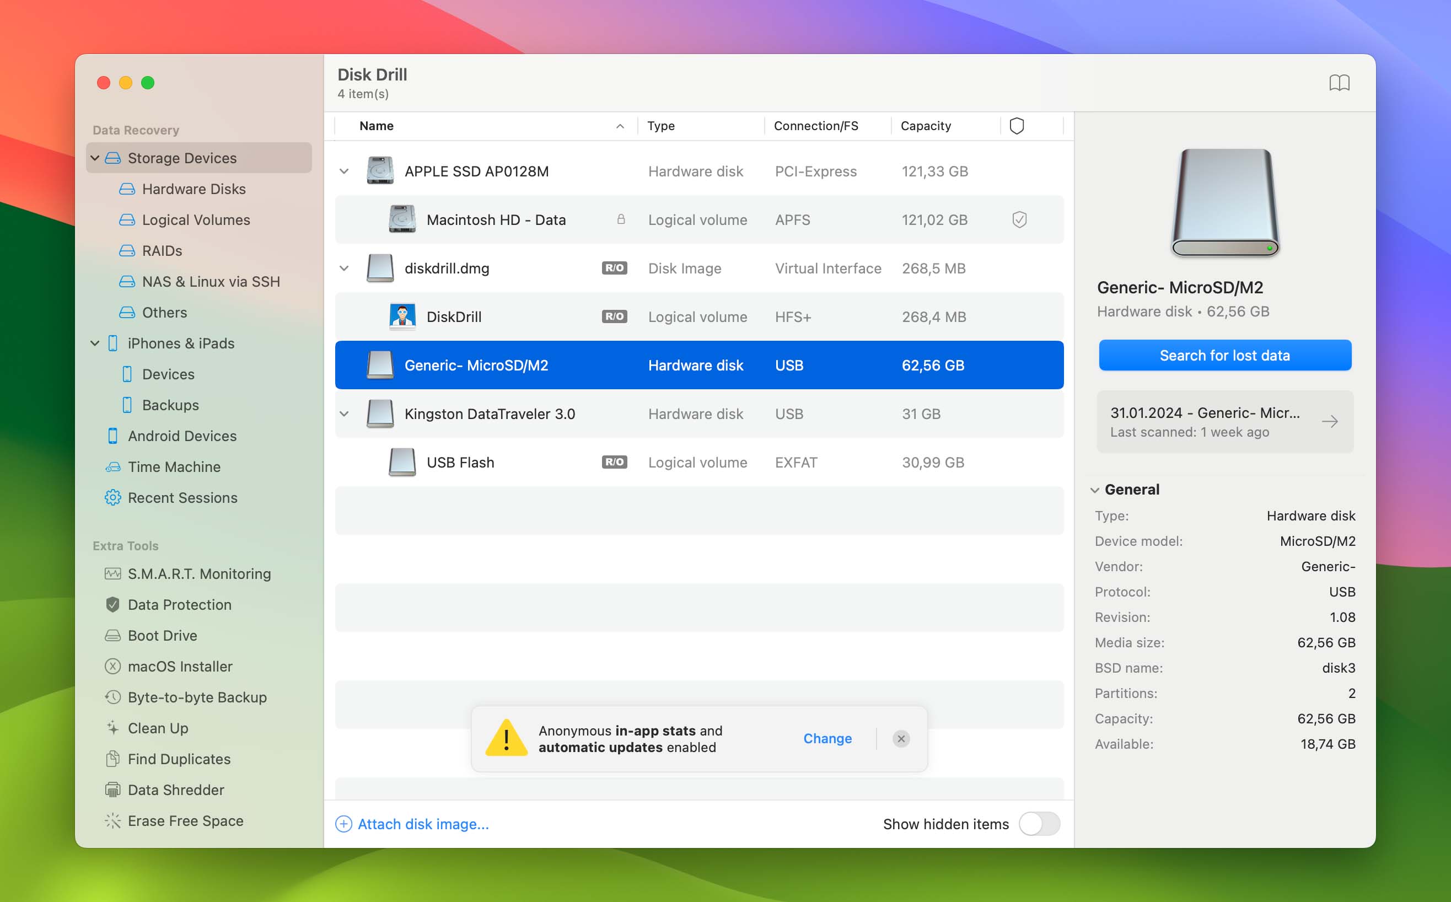Collapse APPLE SSD AP0128M row
The height and width of the screenshot is (902, 1451).
344,171
